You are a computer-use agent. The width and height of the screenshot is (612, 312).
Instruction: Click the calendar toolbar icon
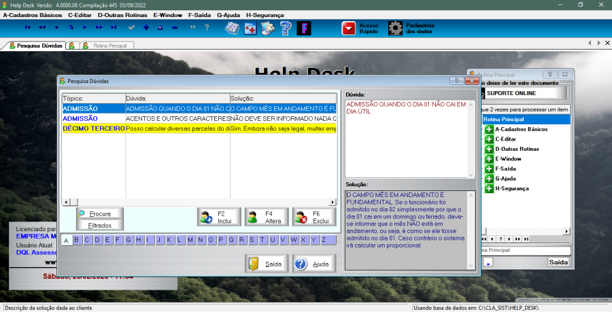pyautogui.click(x=250, y=28)
